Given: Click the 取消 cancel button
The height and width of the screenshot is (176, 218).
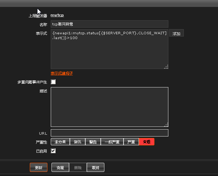Looking at the screenshot, I should 96,168.
